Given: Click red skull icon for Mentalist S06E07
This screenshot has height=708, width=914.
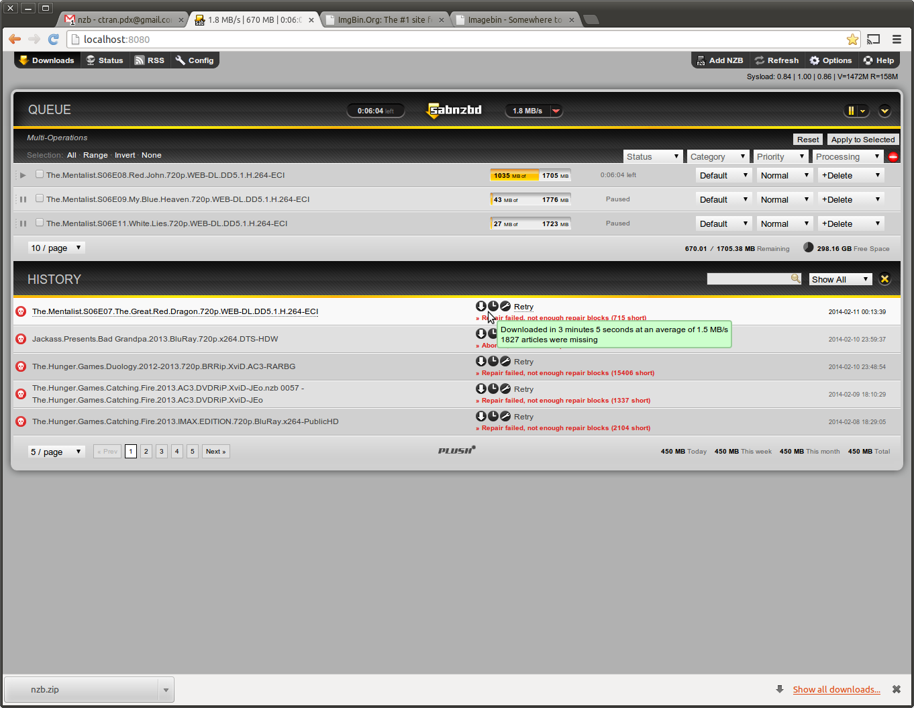Looking at the screenshot, I should pyautogui.click(x=21, y=311).
